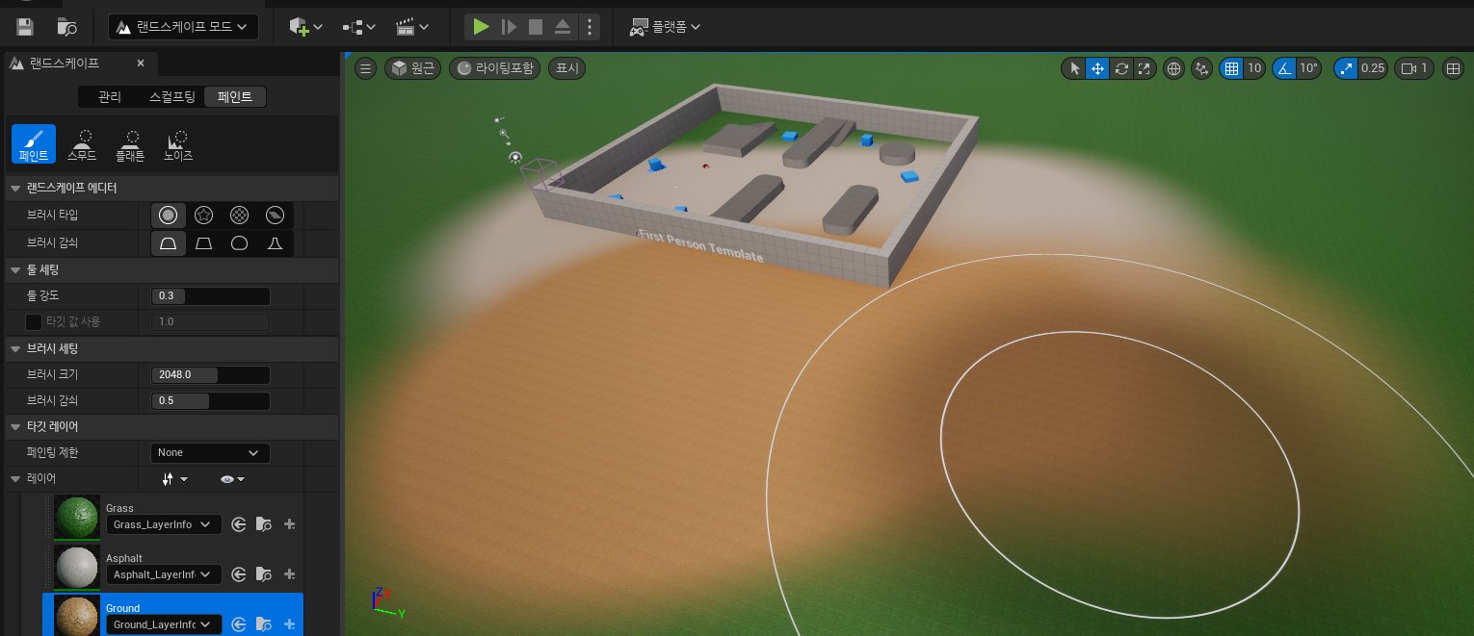
Task: Open the add content cube-plus dropdown
Action: point(305,27)
